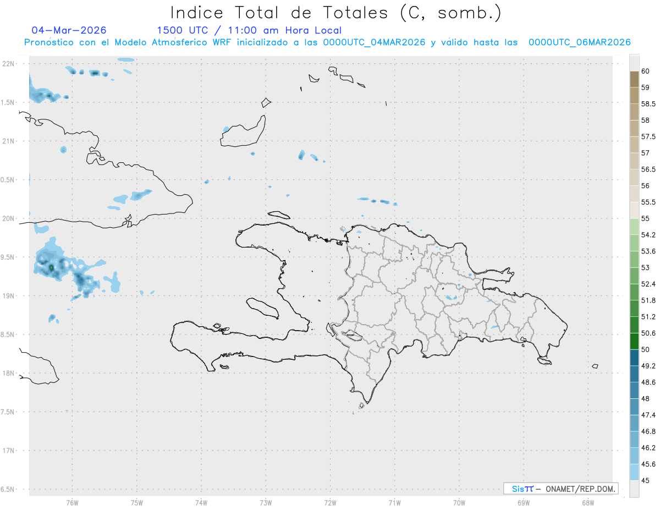
Task: Click Tortuga island off Haiti's north coast
Action: tap(279, 215)
